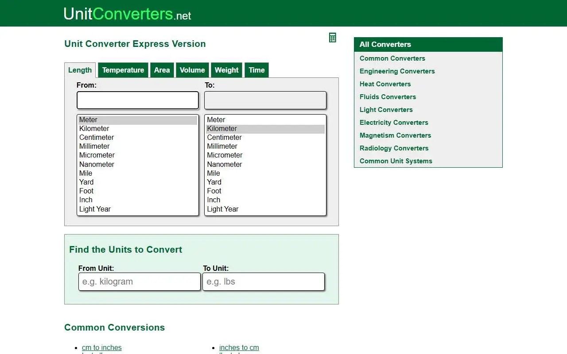Select the Length tab
This screenshot has height=354, width=567.
[x=80, y=70]
